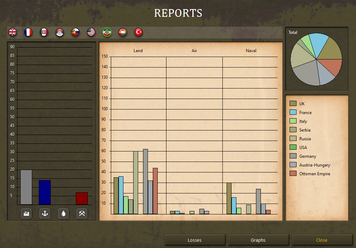356x248 pixels.
Task: Select the Austria-Hungary flag icon
Action: pyautogui.click(x=123, y=32)
